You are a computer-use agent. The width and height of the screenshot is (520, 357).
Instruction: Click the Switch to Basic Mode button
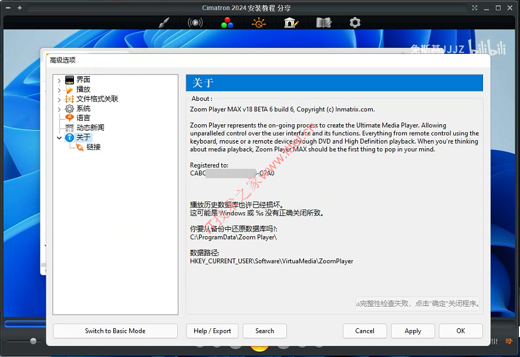coord(115,331)
